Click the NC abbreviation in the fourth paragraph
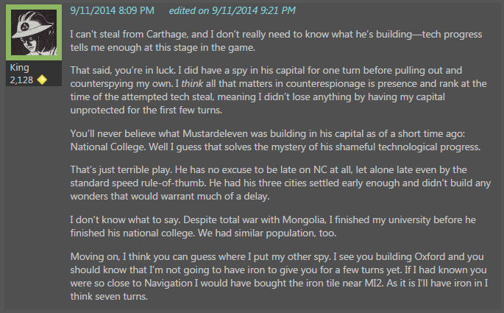This screenshot has width=504, height=313. (320, 170)
